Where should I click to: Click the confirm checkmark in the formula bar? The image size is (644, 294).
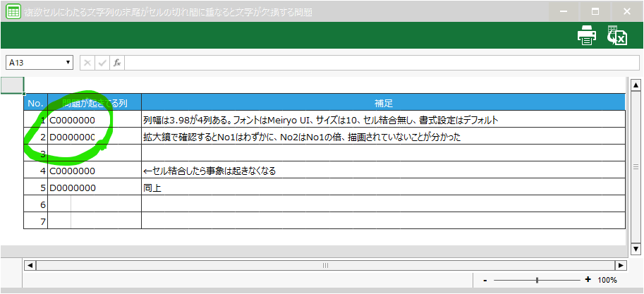[102, 63]
